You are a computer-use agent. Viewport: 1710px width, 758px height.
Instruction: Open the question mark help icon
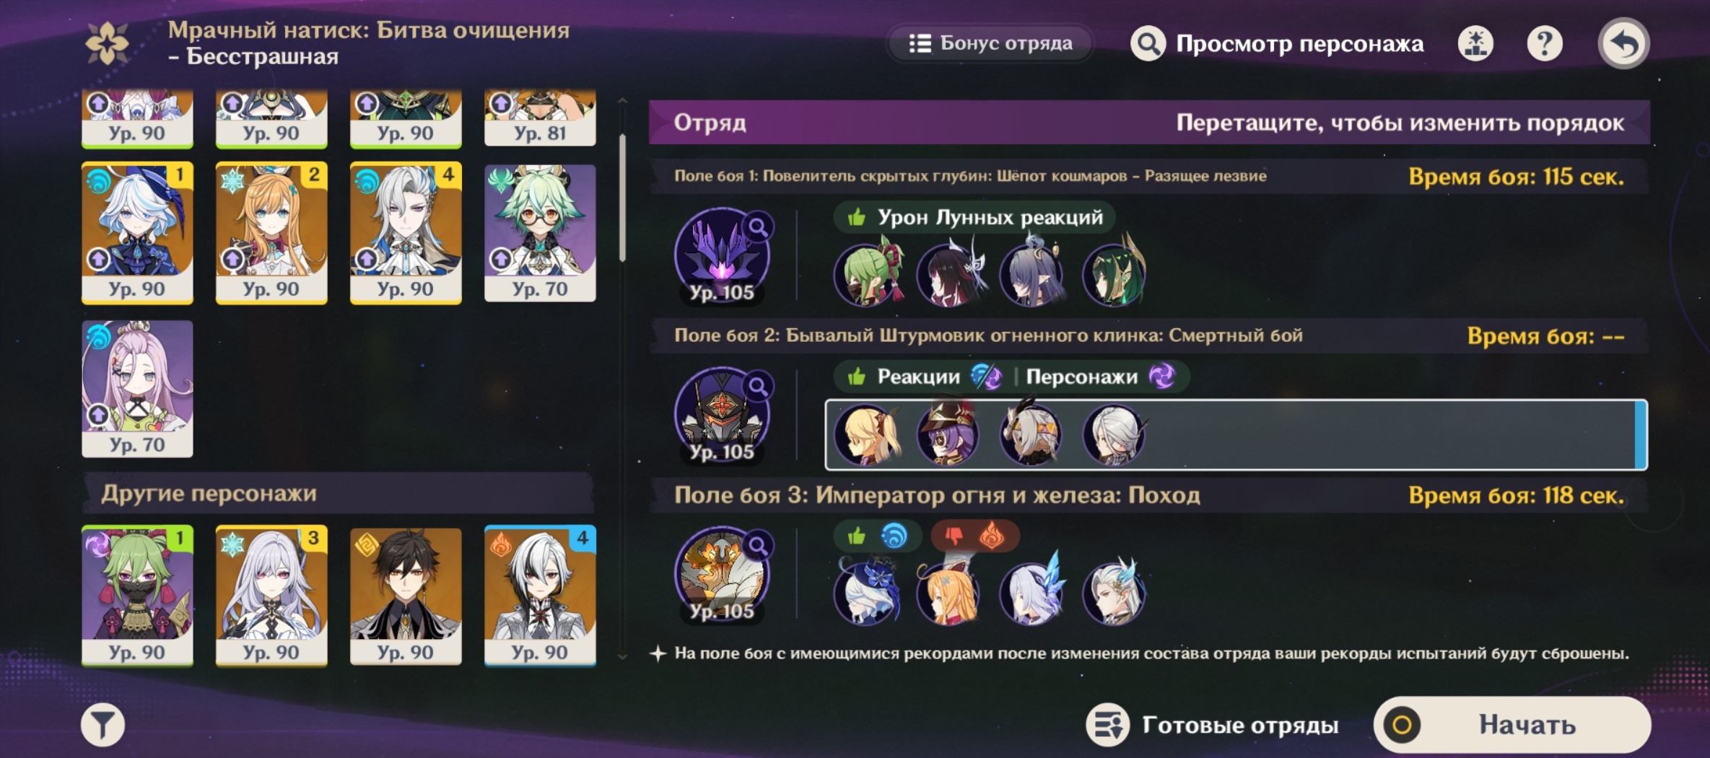[x=1545, y=44]
